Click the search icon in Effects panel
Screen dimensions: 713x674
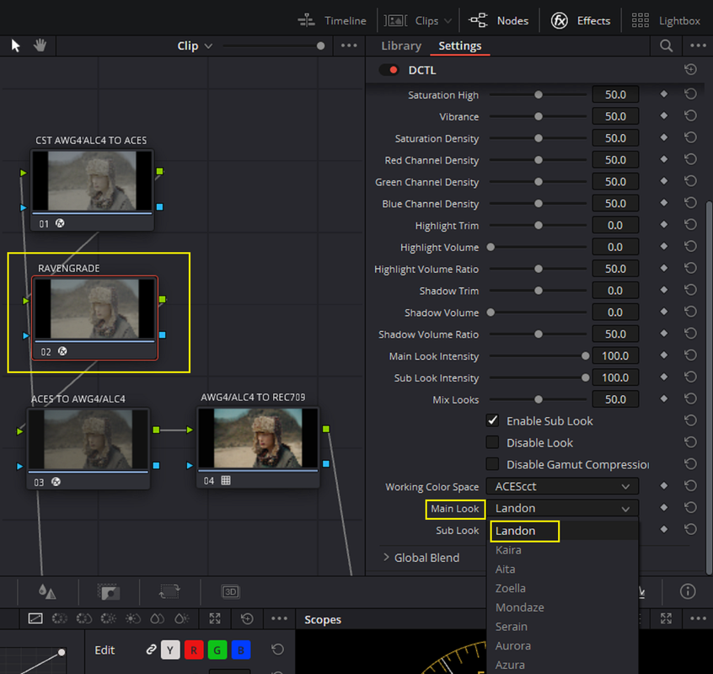[666, 45]
